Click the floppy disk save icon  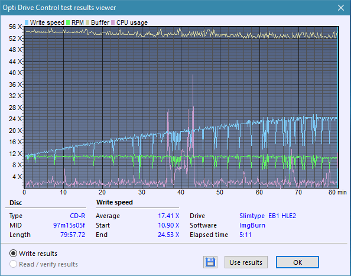pos(210,262)
